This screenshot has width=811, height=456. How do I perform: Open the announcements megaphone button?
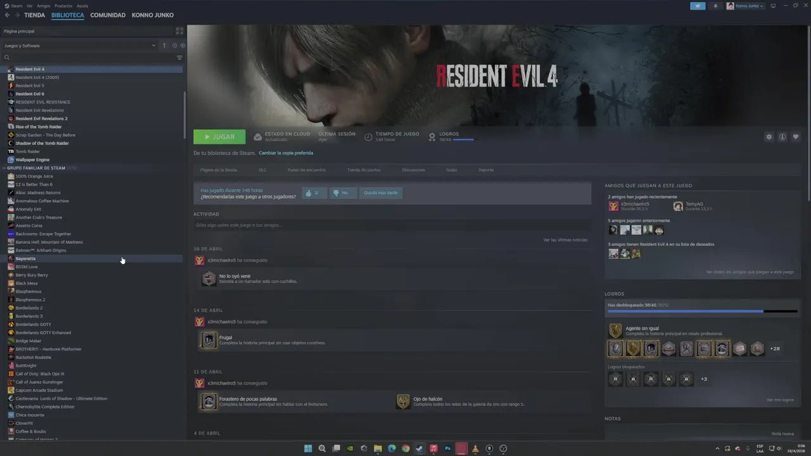(x=698, y=6)
